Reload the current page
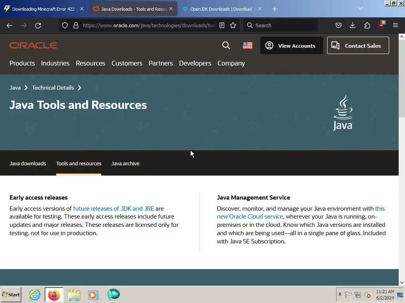 pyautogui.click(x=38, y=26)
